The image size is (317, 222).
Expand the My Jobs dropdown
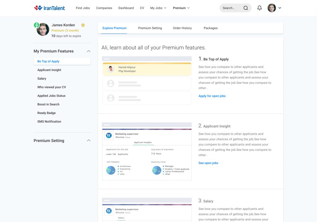(x=158, y=8)
